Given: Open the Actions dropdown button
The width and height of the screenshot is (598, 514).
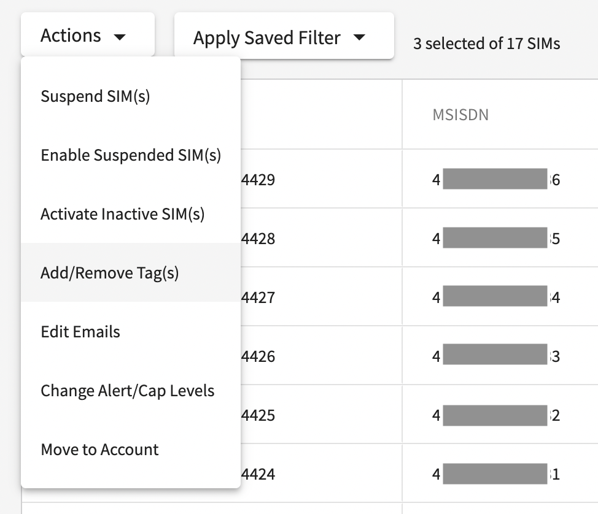Looking at the screenshot, I should 88,35.
